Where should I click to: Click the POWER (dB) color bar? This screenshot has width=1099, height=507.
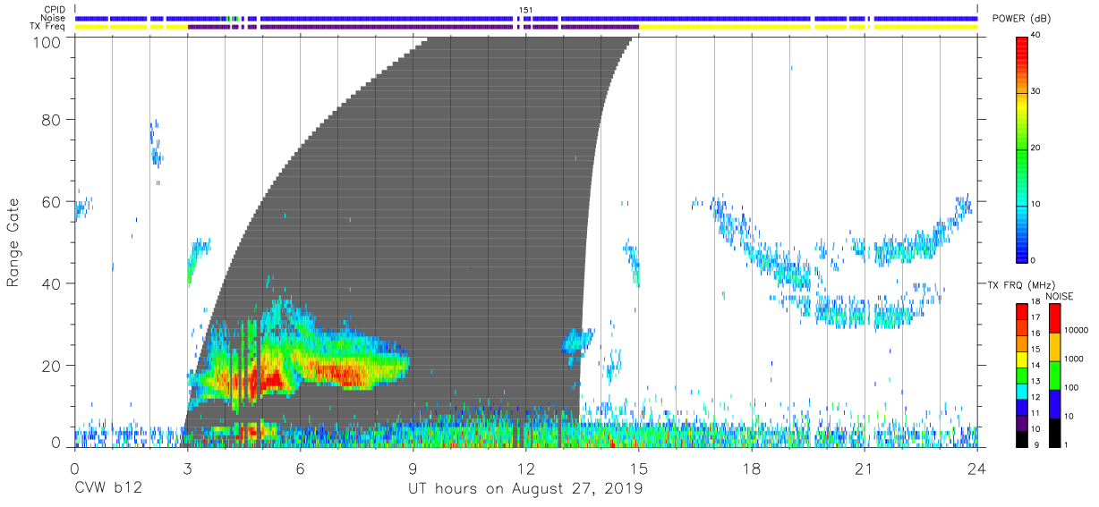(1022, 148)
